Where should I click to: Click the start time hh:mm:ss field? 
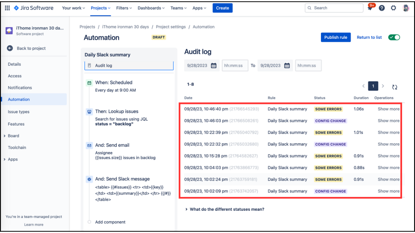point(235,66)
